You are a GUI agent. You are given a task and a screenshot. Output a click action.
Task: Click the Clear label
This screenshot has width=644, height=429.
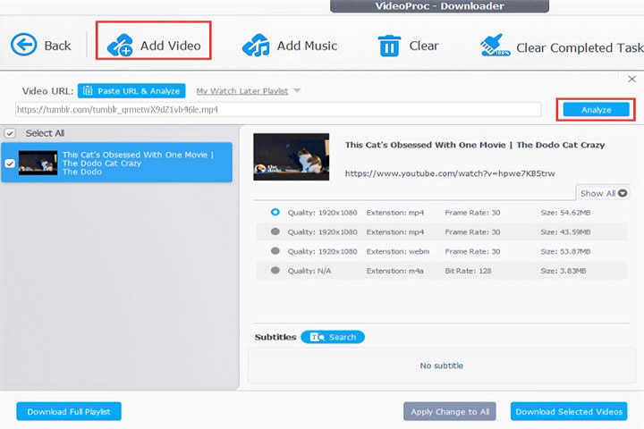click(424, 46)
